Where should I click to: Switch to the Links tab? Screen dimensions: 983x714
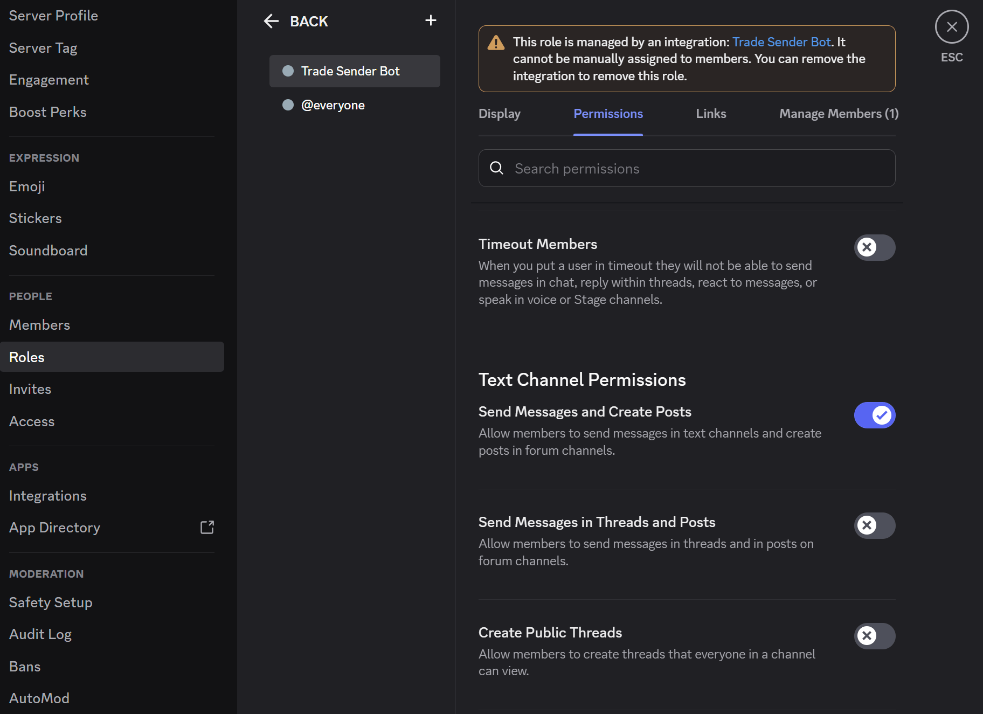tap(710, 114)
